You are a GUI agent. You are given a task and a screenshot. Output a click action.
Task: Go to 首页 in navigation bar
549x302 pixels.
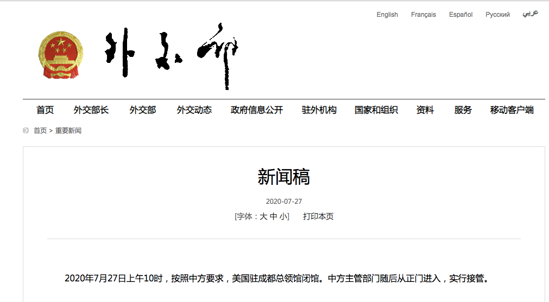tap(45, 110)
